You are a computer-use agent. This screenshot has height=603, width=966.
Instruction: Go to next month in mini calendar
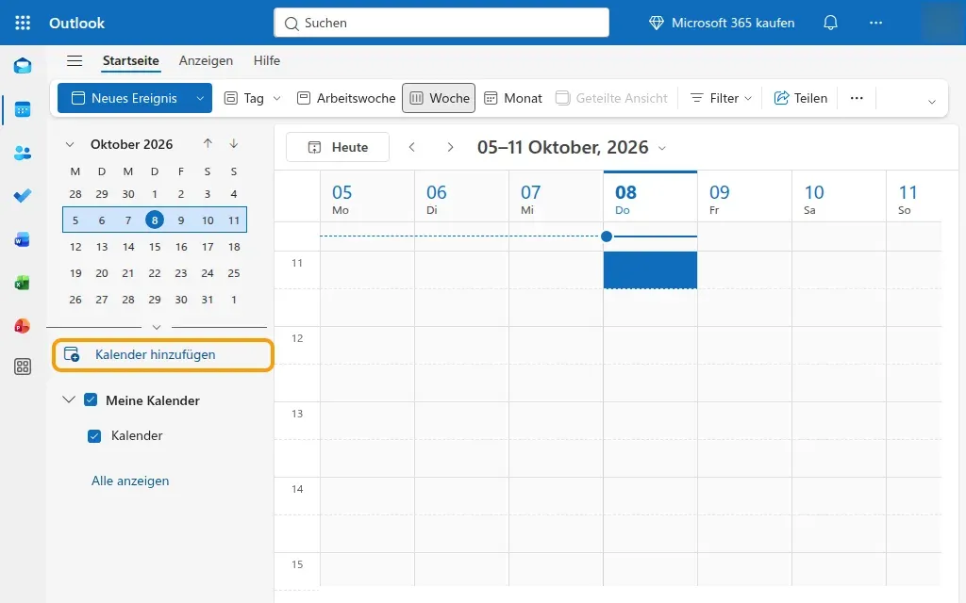click(x=234, y=143)
